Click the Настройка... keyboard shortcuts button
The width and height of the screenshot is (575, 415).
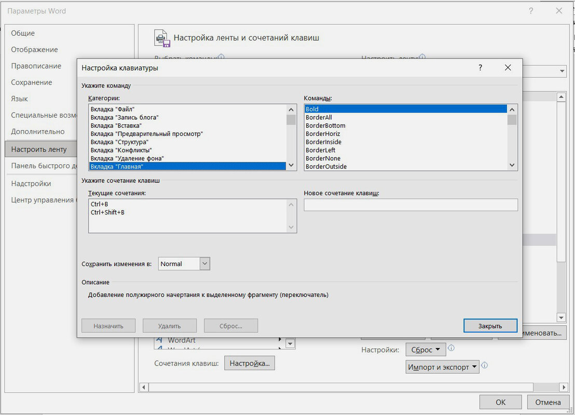point(249,363)
